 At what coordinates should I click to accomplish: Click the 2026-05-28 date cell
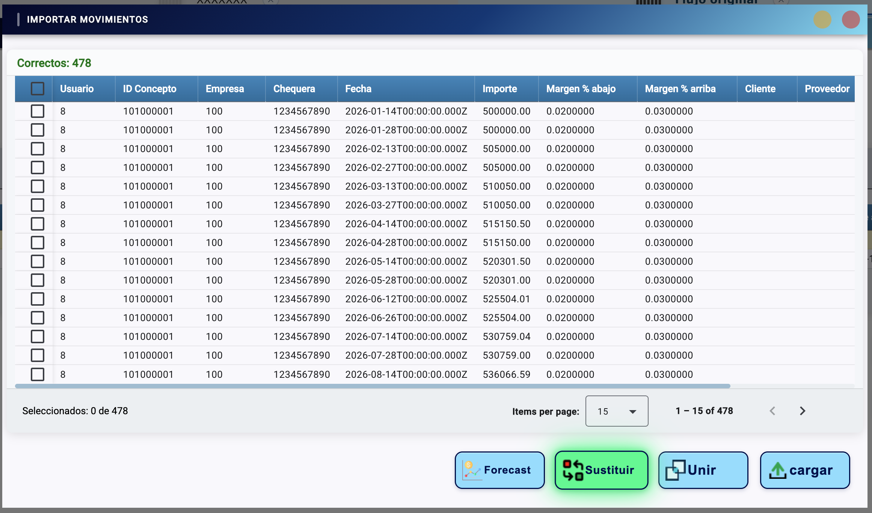click(406, 280)
